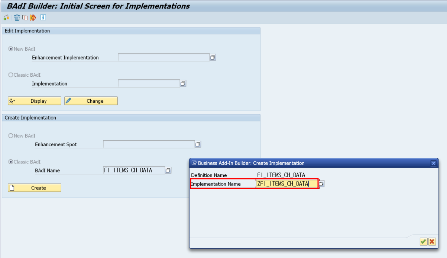Open value help beside Implementation field
This screenshot has width=447, height=258.
point(183,84)
